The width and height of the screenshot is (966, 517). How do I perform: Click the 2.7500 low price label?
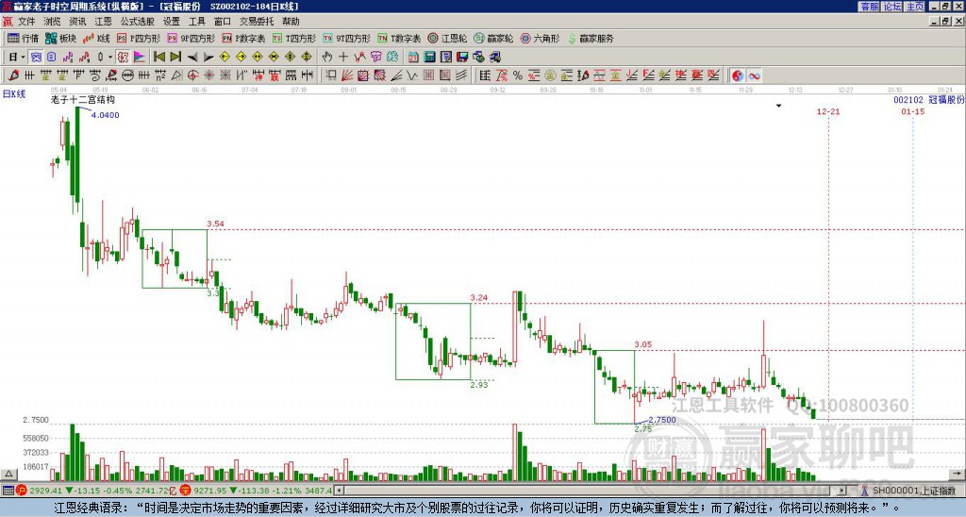click(662, 420)
